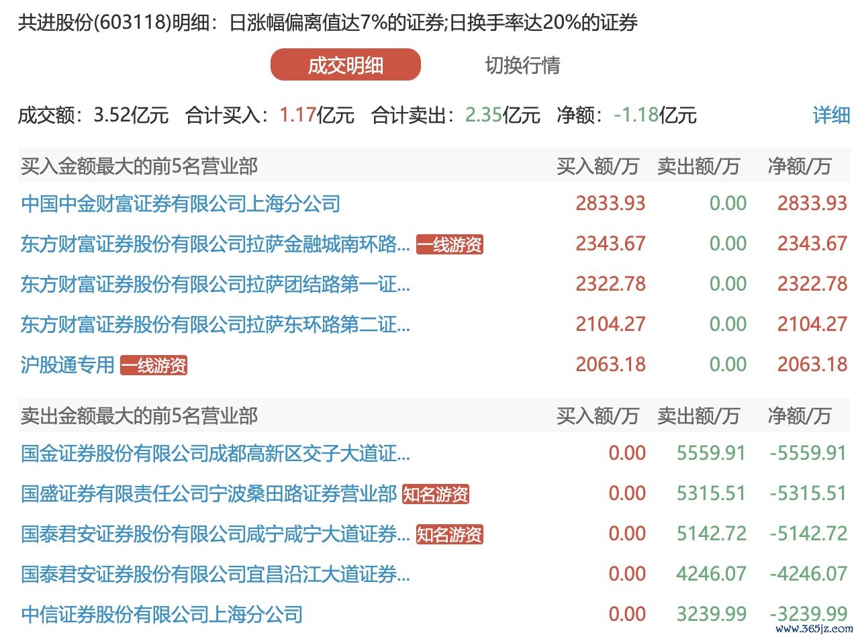The width and height of the screenshot is (858, 639).
Task: Click 买入额/万 column header in buy table
Action: (x=598, y=166)
